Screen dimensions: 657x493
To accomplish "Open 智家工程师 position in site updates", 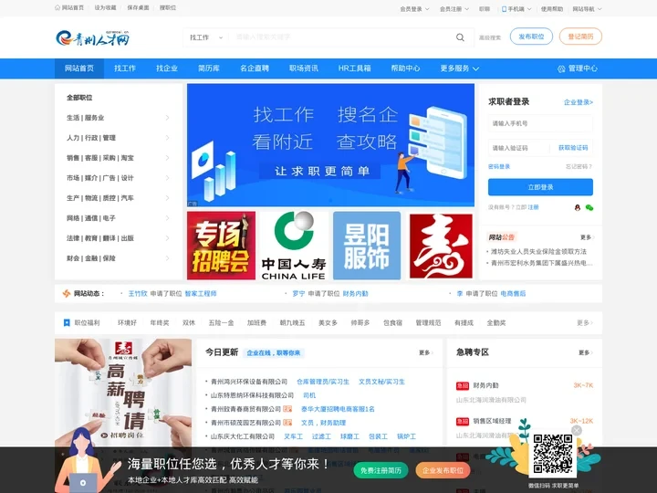I will click(x=201, y=293).
